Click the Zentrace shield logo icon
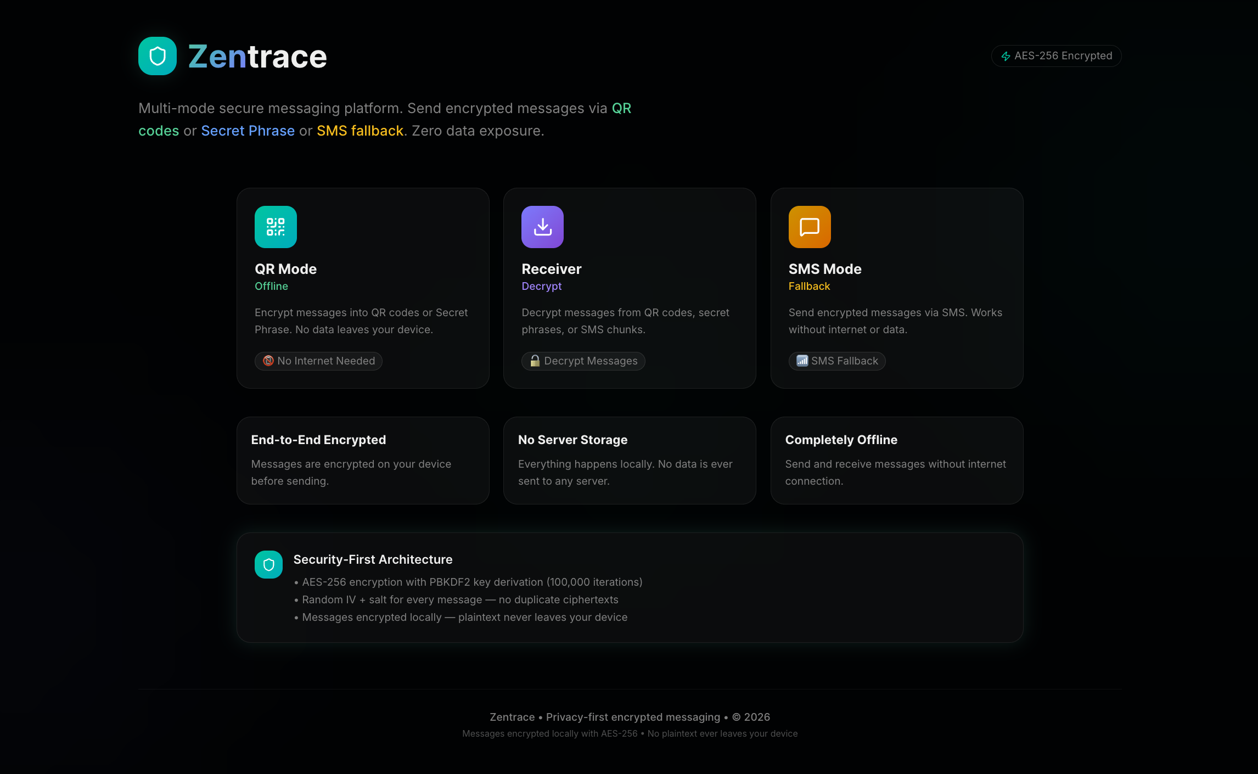The width and height of the screenshot is (1258, 774). 158,56
